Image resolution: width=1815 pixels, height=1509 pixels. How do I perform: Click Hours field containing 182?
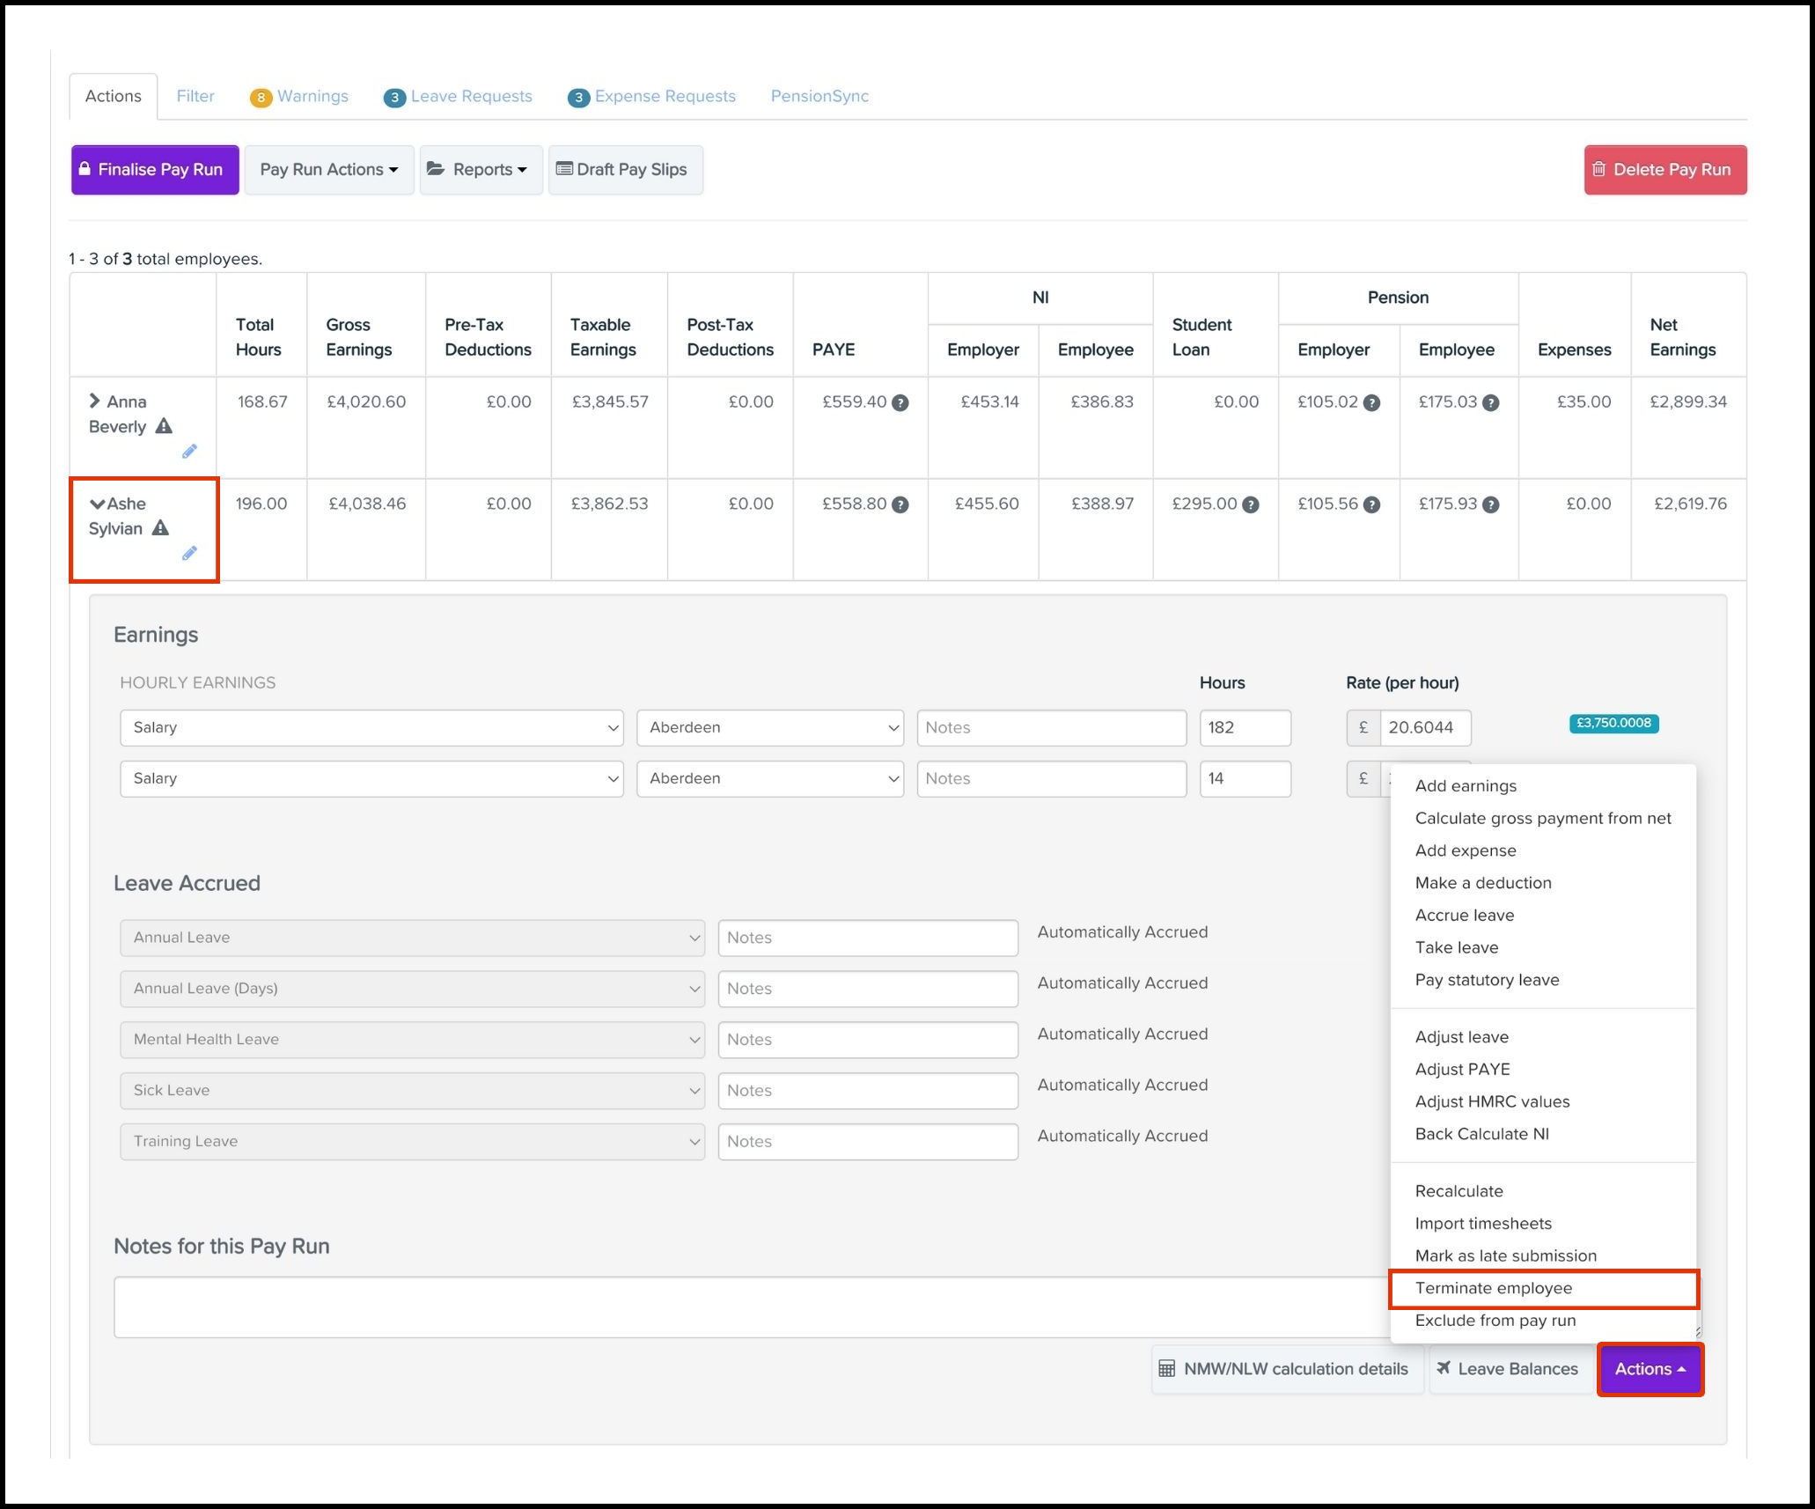point(1244,728)
